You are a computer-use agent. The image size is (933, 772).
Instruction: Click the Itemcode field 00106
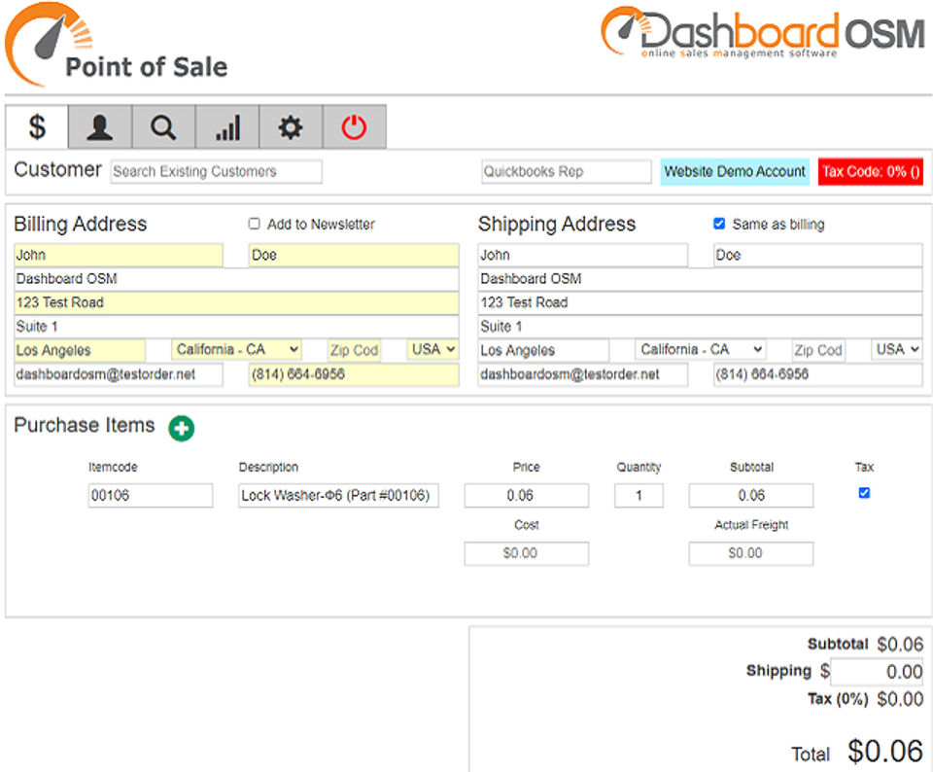click(151, 495)
